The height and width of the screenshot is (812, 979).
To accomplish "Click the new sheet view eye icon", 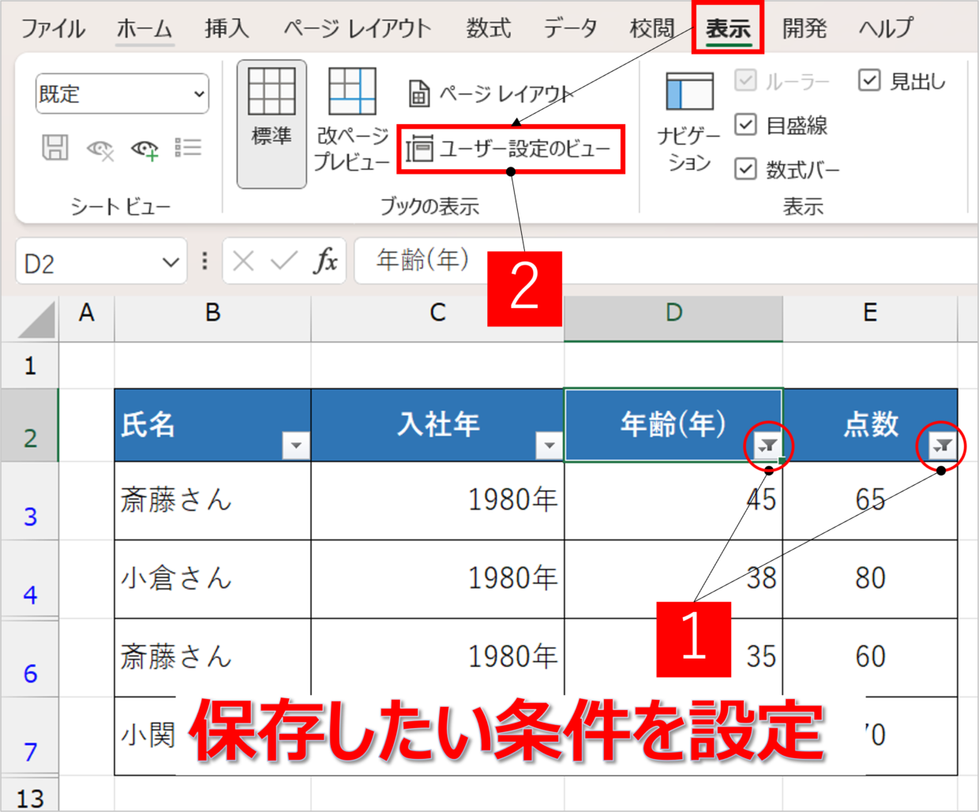I will coord(145,148).
